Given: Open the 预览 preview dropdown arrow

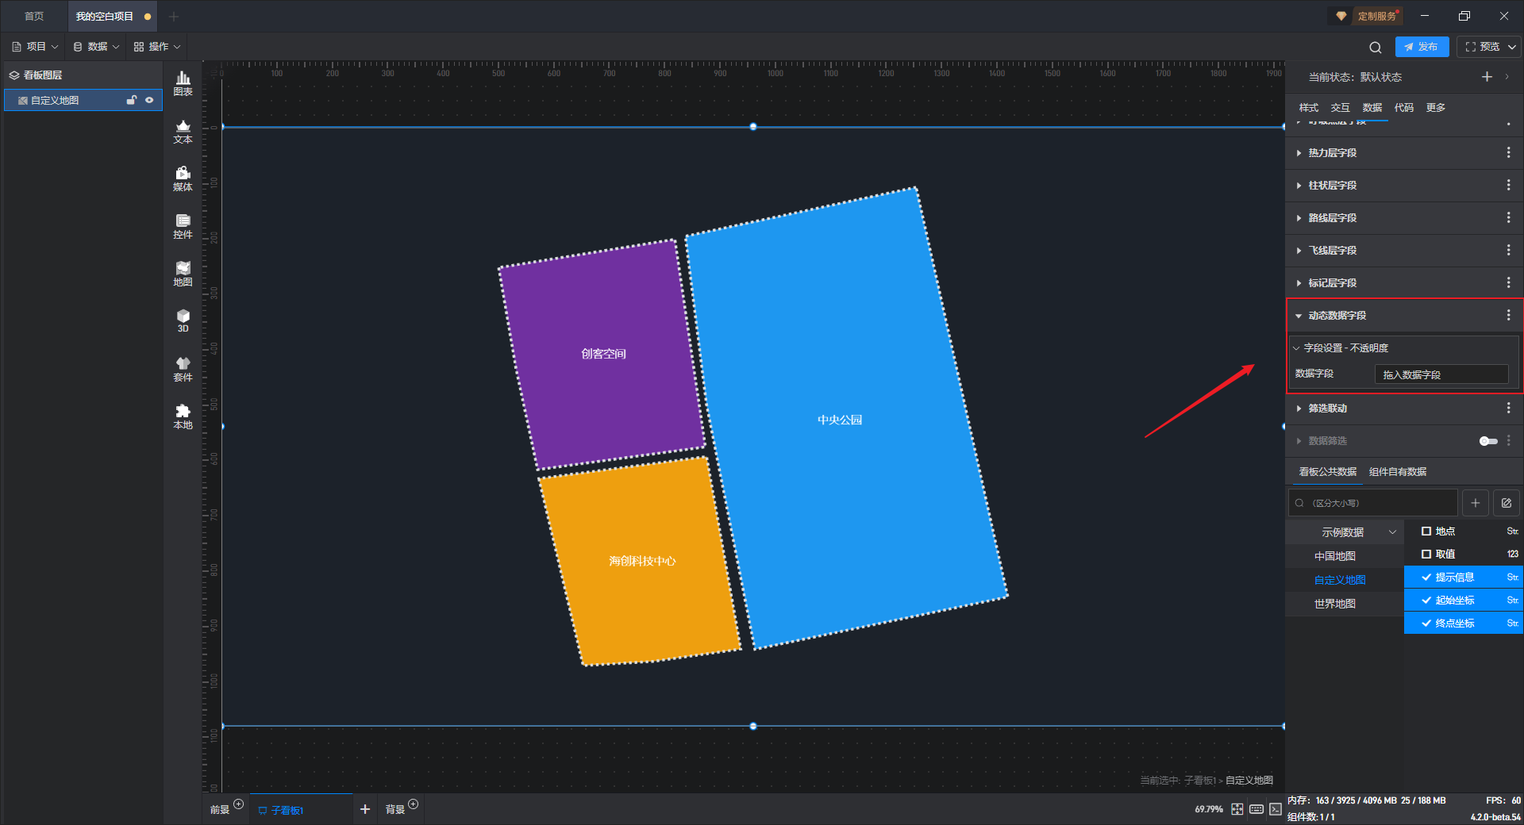Looking at the screenshot, I should (x=1512, y=47).
